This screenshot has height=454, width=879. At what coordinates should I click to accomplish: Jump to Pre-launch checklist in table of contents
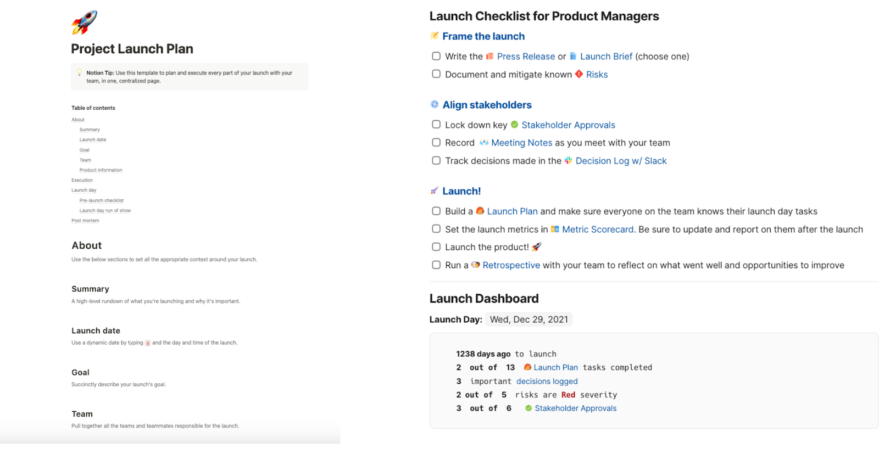(x=102, y=200)
